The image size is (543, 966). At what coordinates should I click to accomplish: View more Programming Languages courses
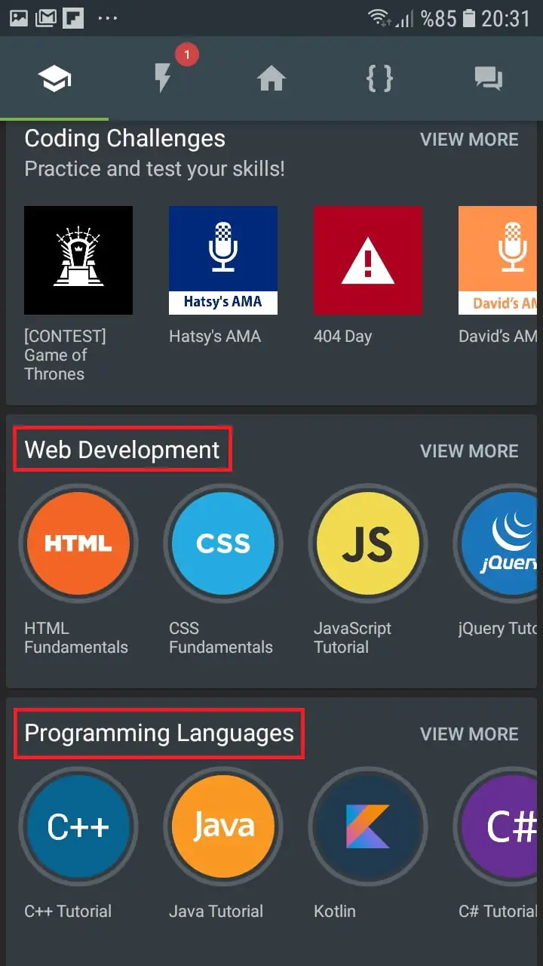point(469,734)
